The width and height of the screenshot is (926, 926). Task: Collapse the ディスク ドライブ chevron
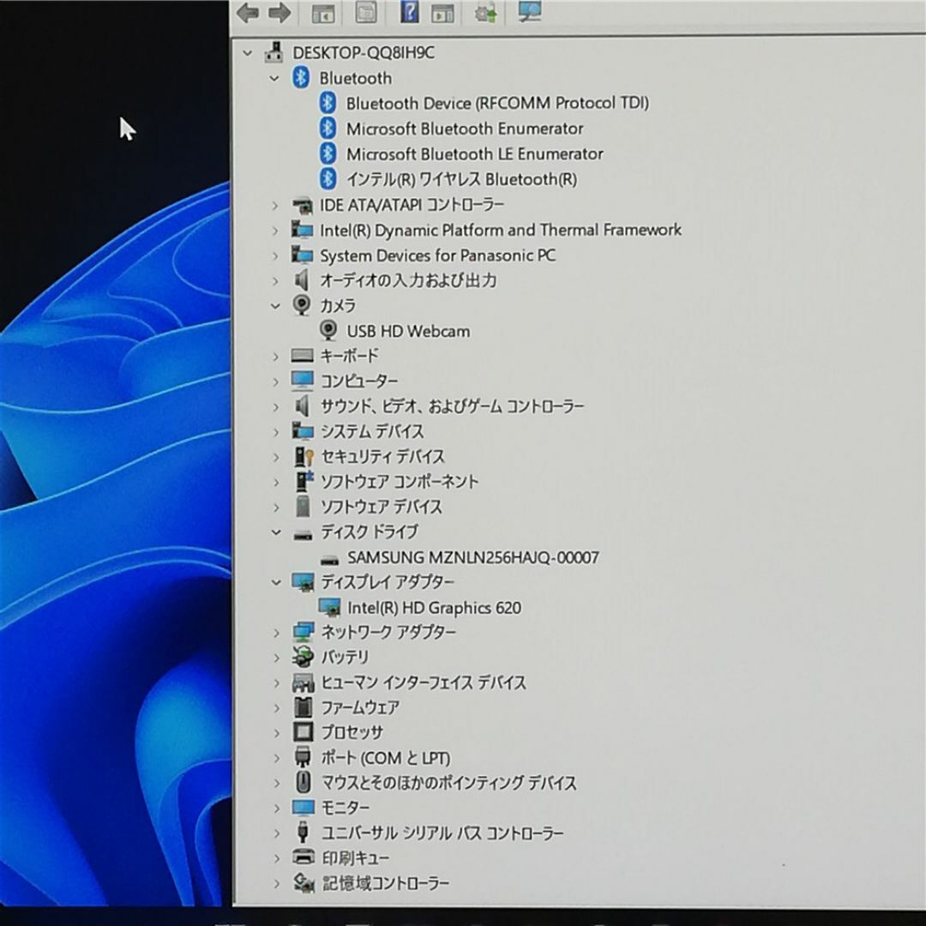276,532
